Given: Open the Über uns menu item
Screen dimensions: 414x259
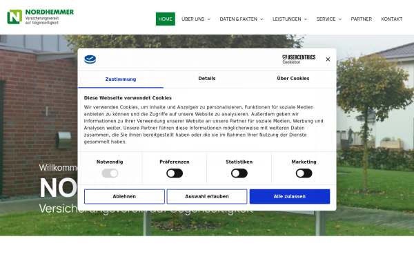Looking at the screenshot, I should pos(193,19).
